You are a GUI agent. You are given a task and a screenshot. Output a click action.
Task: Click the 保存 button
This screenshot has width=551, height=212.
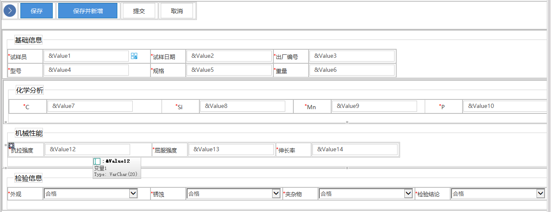point(37,11)
